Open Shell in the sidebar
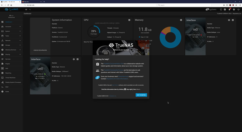 tap(11, 87)
